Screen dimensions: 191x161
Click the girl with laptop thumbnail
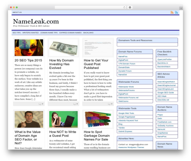(63, 119)
